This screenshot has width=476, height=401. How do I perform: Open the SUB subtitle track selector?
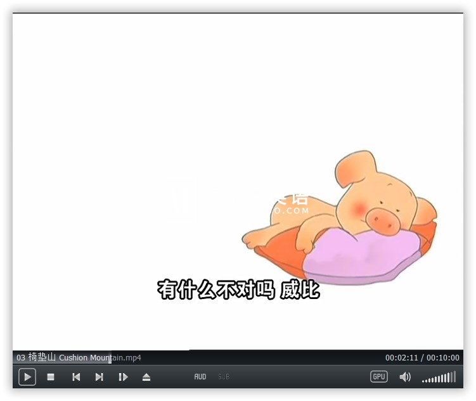[224, 377]
